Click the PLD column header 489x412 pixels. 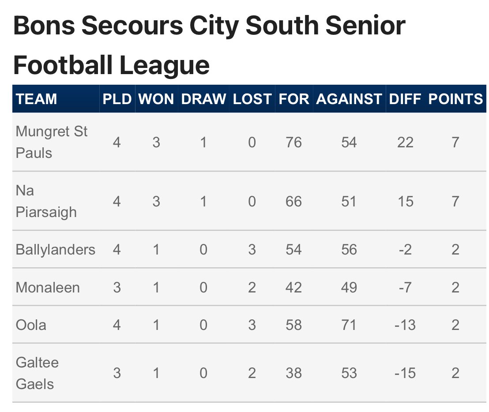point(117,99)
